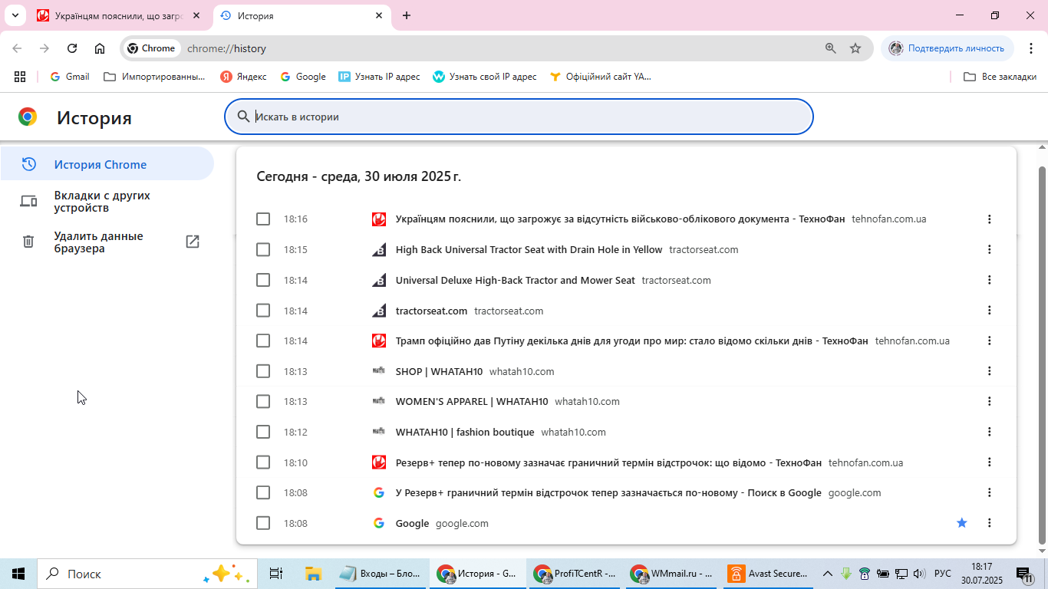Image resolution: width=1048 pixels, height=589 pixels.
Task: Switch to the WMmail.ru taskbar window
Action: [672, 574]
